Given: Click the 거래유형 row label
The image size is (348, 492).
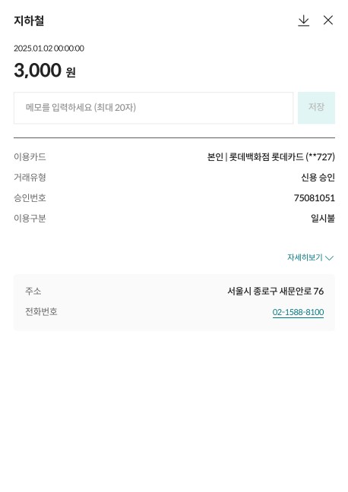Looking at the screenshot, I should pyautogui.click(x=30, y=177).
